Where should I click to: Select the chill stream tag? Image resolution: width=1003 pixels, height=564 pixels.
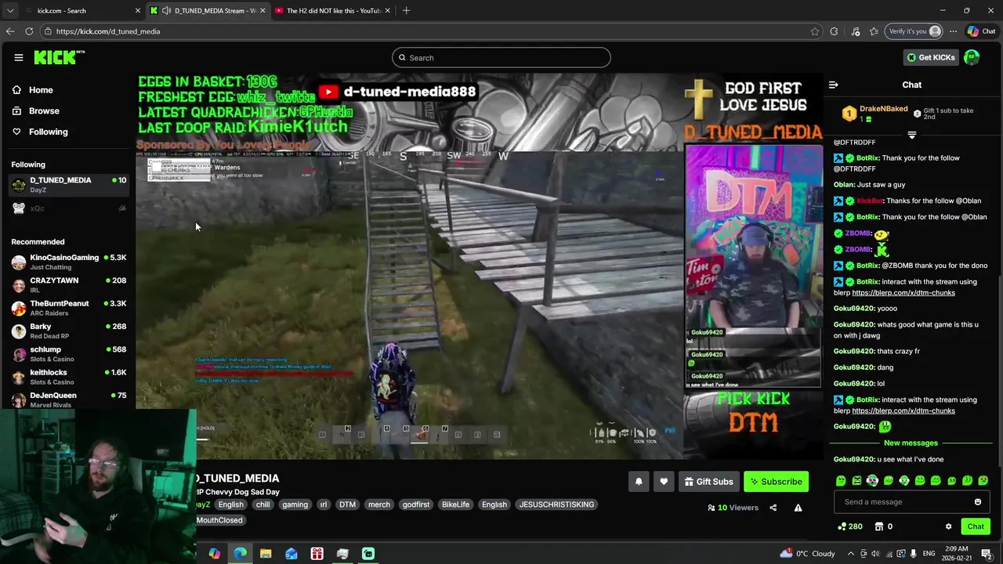[263, 504]
